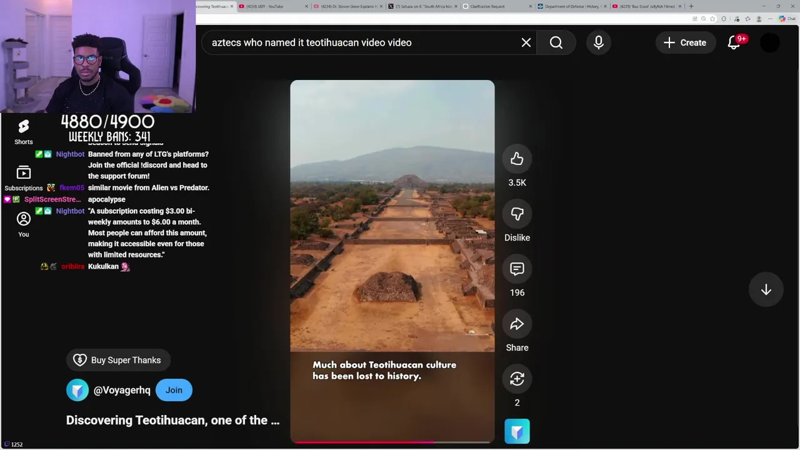Click fkem05 username in stream chat
This screenshot has height=450, width=800.
(x=72, y=187)
